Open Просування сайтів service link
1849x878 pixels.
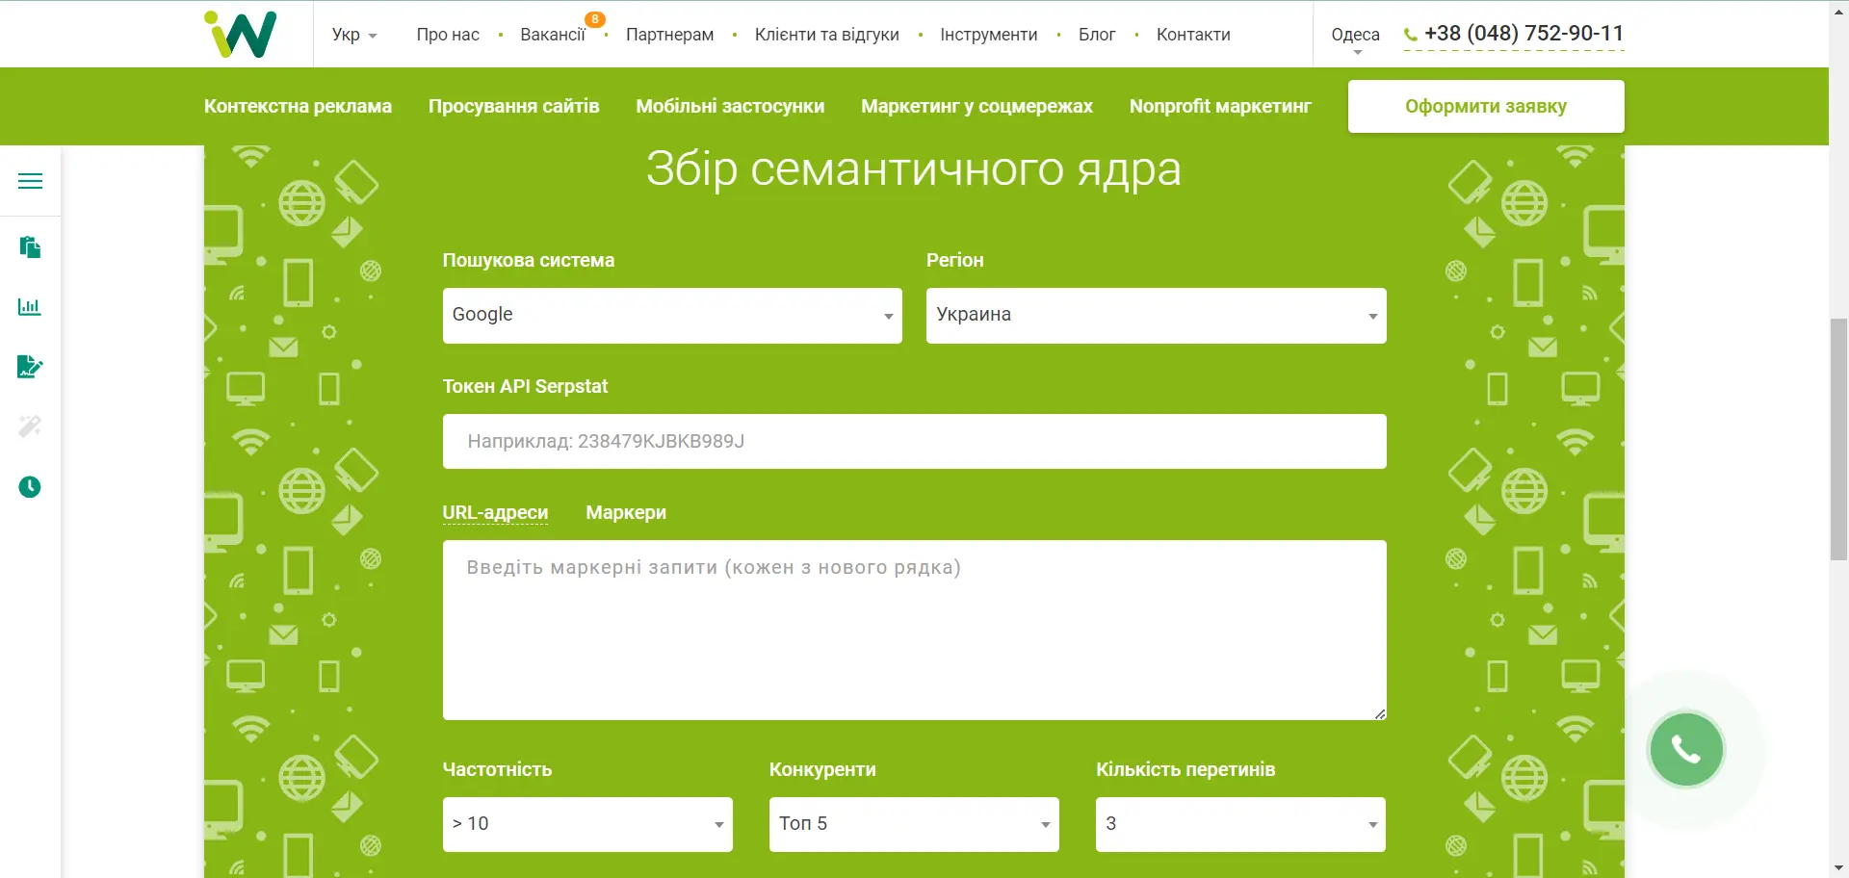click(514, 106)
